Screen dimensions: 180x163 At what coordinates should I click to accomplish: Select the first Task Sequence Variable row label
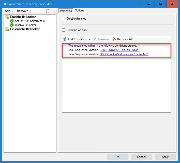[x=83, y=50]
